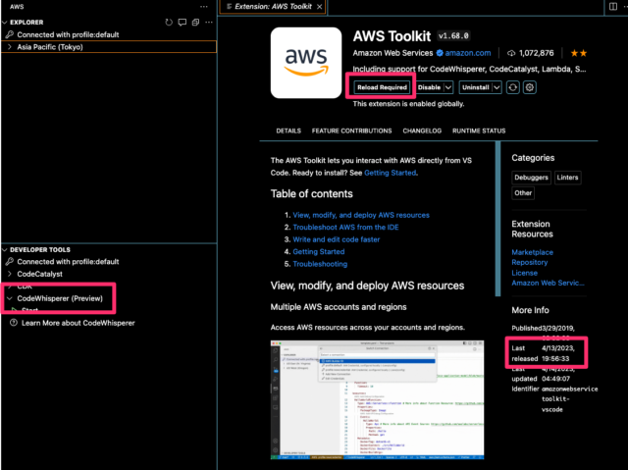Image resolution: width=628 pixels, height=470 pixels.
Task: Open Amazon Web Services resource link
Action: (548, 283)
